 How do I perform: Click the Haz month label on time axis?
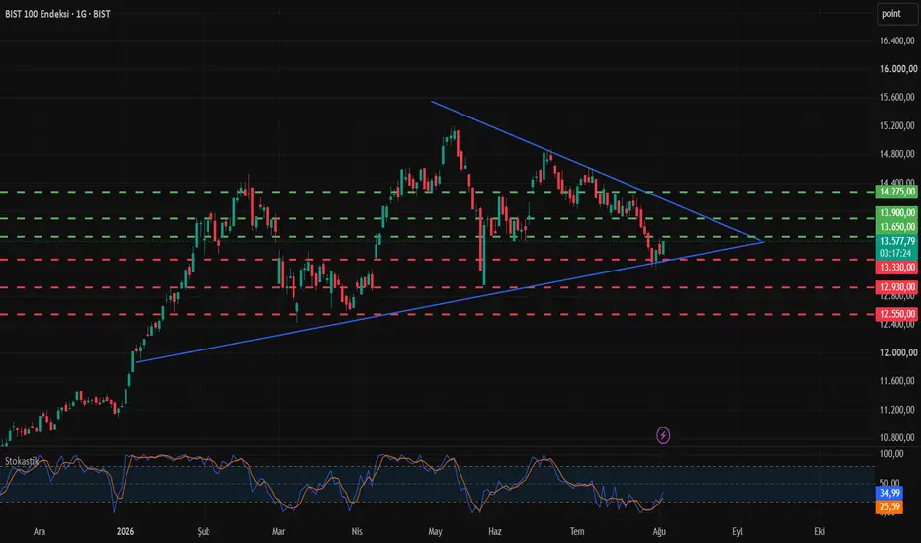point(495,531)
